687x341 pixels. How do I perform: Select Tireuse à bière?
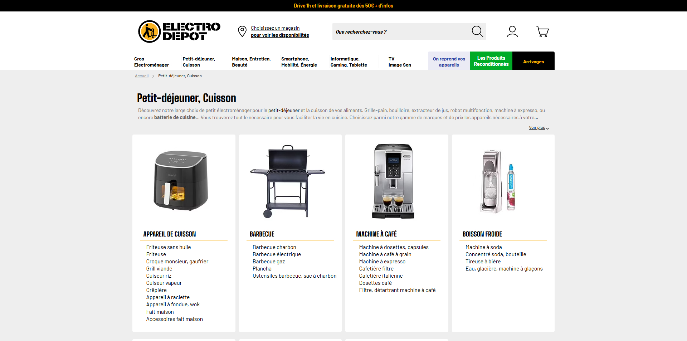483,262
